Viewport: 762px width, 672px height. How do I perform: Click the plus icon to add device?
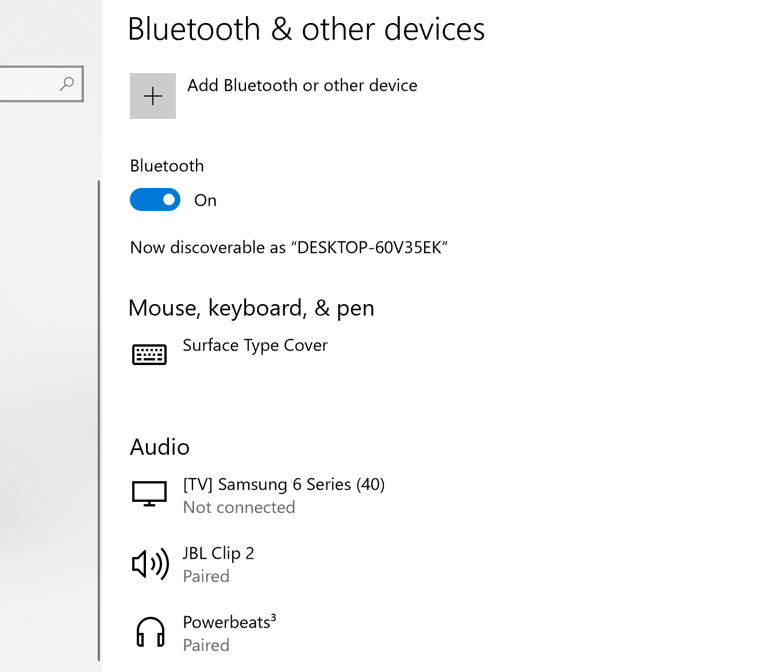point(153,96)
